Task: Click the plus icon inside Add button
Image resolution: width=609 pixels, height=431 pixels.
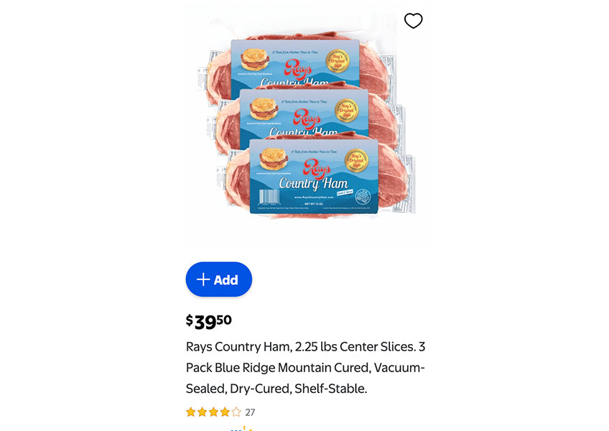Action: click(x=203, y=279)
